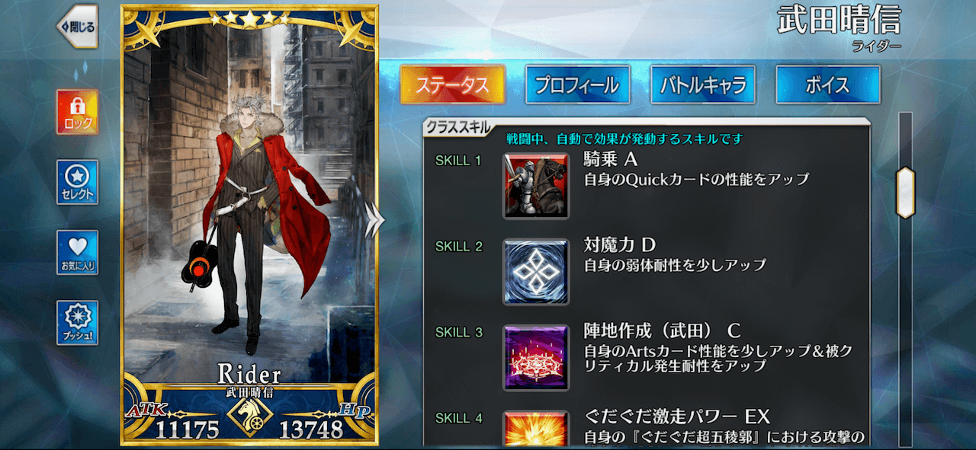Switch to the ステータス tab
976x450 pixels.
[452, 85]
